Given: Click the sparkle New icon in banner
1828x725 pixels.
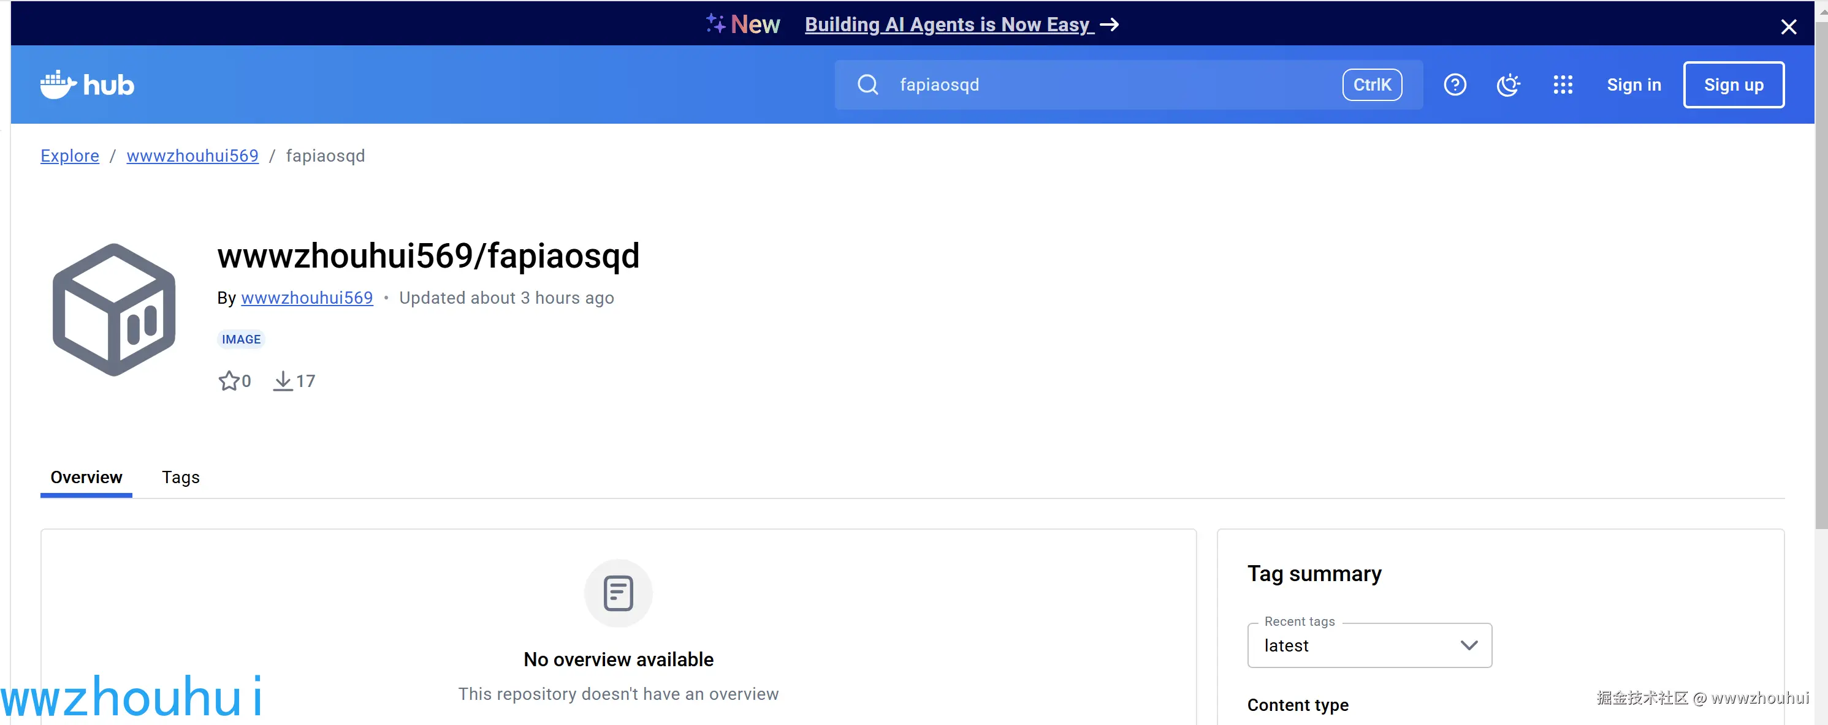Looking at the screenshot, I should [715, 24].
